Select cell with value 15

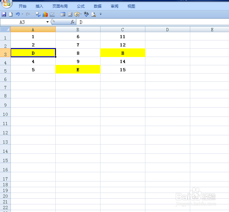click(x=123, y=69)
